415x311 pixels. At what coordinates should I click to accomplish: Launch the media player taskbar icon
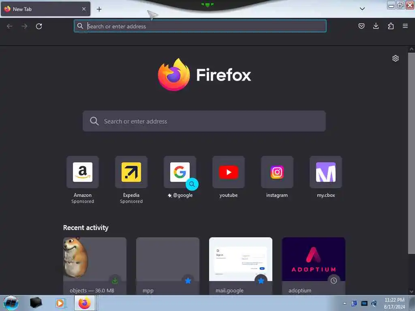coord(60,303)
